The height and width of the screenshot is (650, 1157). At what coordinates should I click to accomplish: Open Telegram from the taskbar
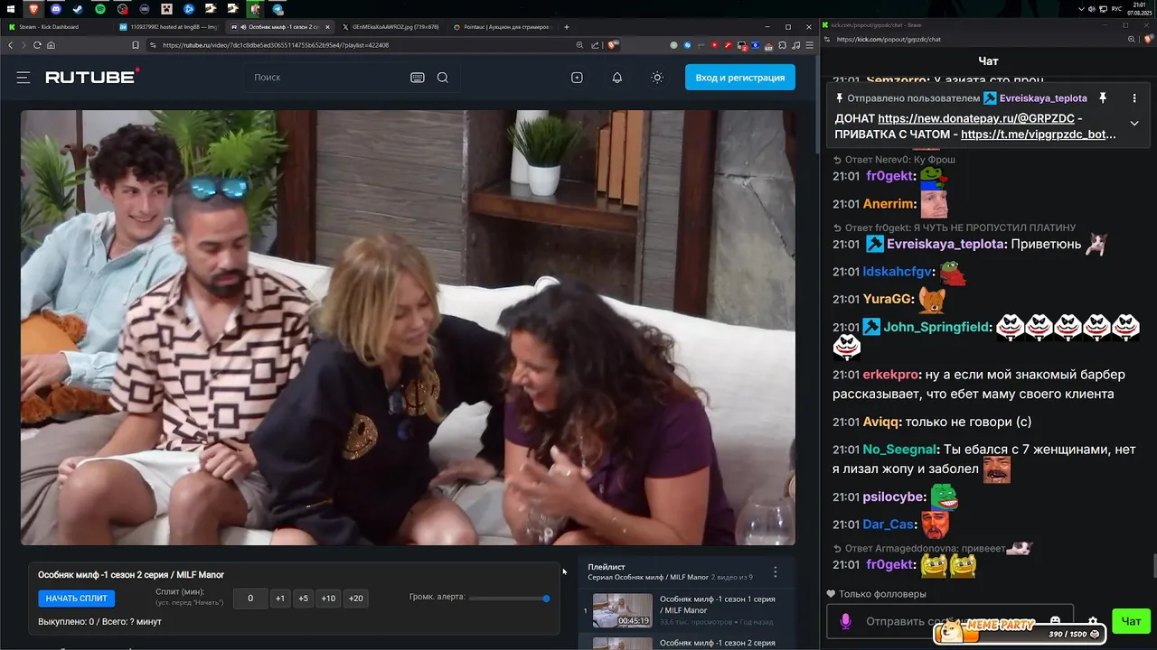pyautogui.click(x=277, y=9)
